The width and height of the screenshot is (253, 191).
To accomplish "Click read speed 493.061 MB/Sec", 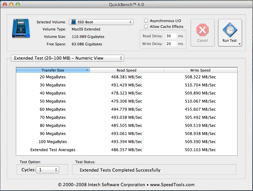I will (x=127, y=133).
